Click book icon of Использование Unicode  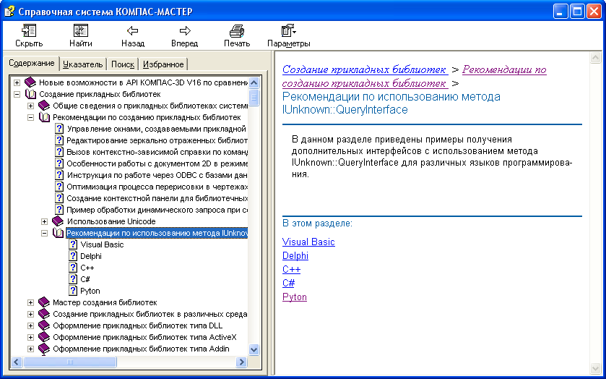pos(58,221)
